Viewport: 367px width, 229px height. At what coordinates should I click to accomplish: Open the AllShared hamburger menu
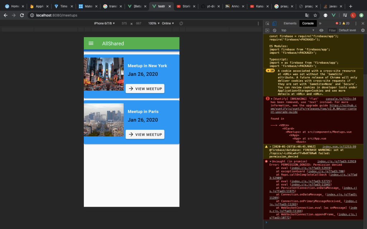91,43
